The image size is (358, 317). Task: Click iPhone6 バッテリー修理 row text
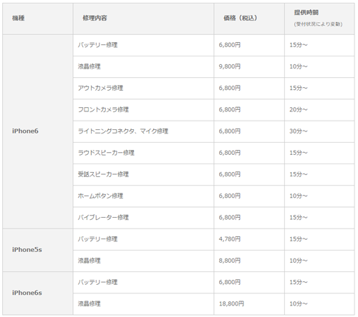click(x=97, y=45)
